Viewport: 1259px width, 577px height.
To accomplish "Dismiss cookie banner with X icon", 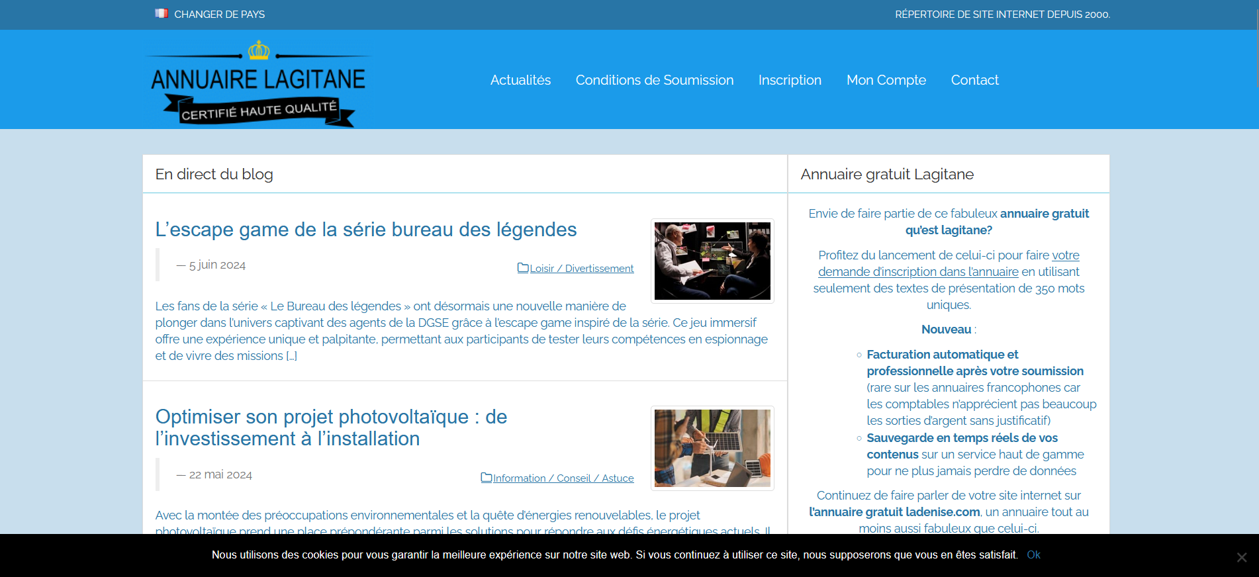I will [1241, 557].
